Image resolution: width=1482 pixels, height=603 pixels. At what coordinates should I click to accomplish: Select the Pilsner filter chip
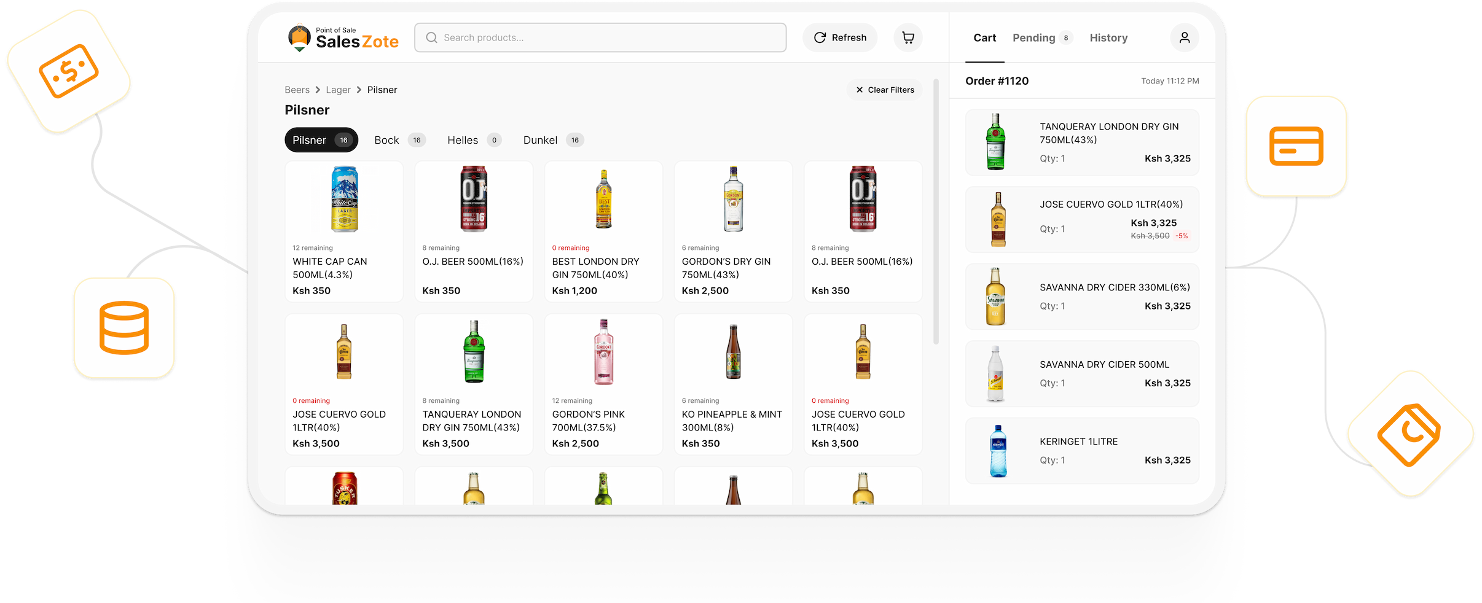pyautogui.click(x=321, y=140)
